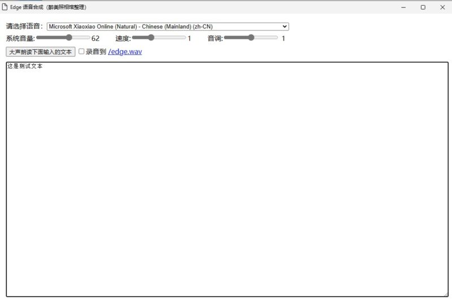This screenshot has width=452, height=303.
Task: Click the document page icon in title bar
Action: click(5, 7)
